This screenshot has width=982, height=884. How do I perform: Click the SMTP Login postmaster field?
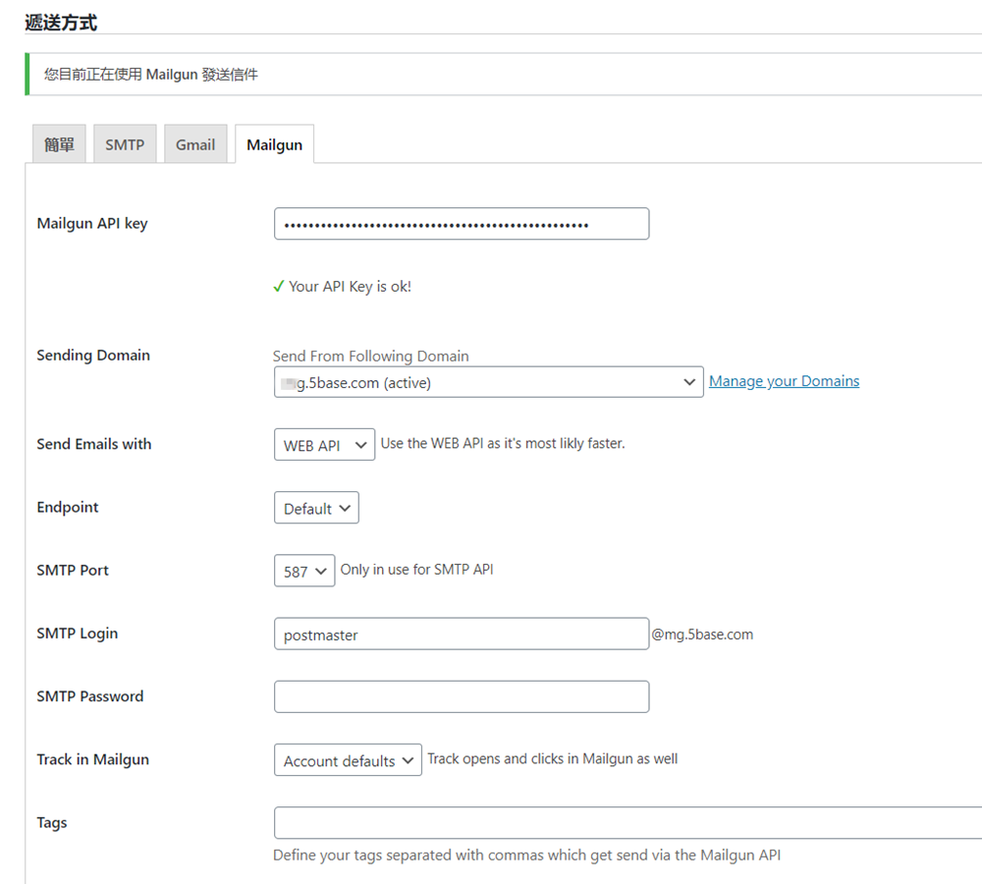click(462, 634)
